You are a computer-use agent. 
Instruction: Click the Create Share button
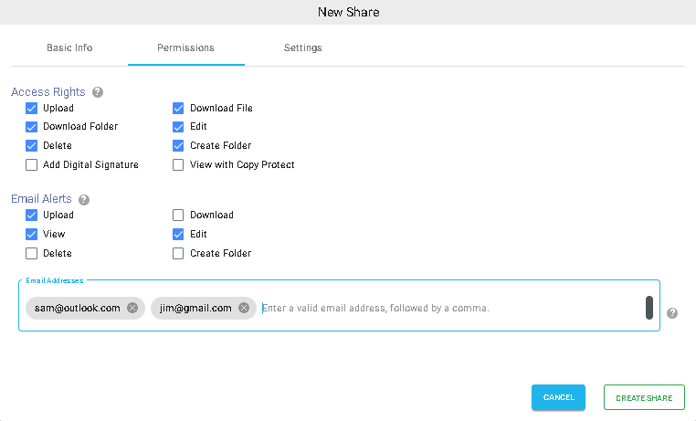(x=644, y=397)
